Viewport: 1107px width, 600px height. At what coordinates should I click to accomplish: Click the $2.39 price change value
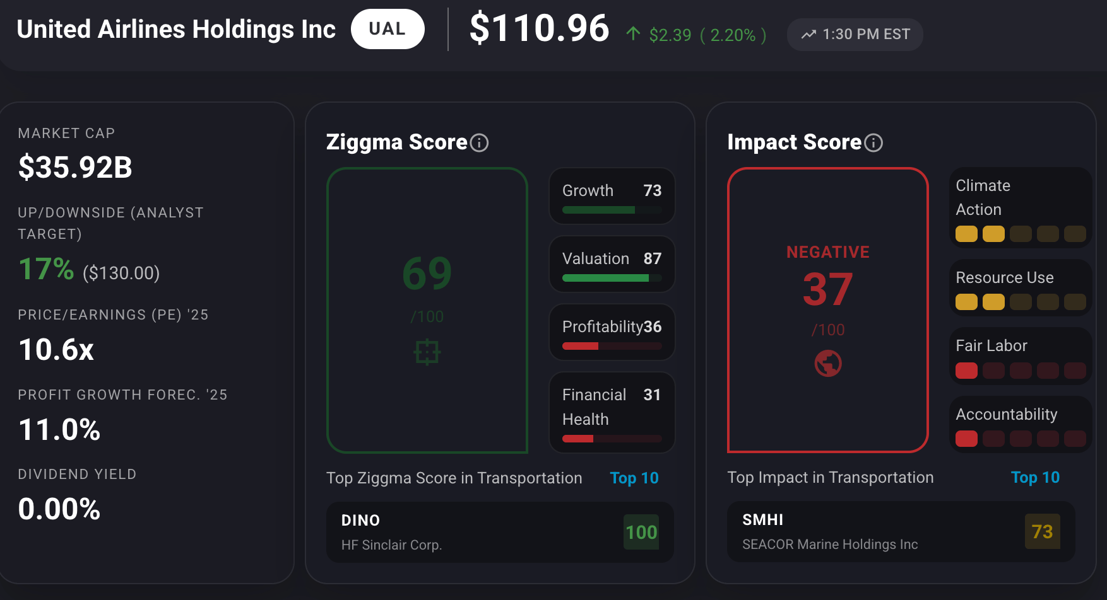[x=670, y=35]
